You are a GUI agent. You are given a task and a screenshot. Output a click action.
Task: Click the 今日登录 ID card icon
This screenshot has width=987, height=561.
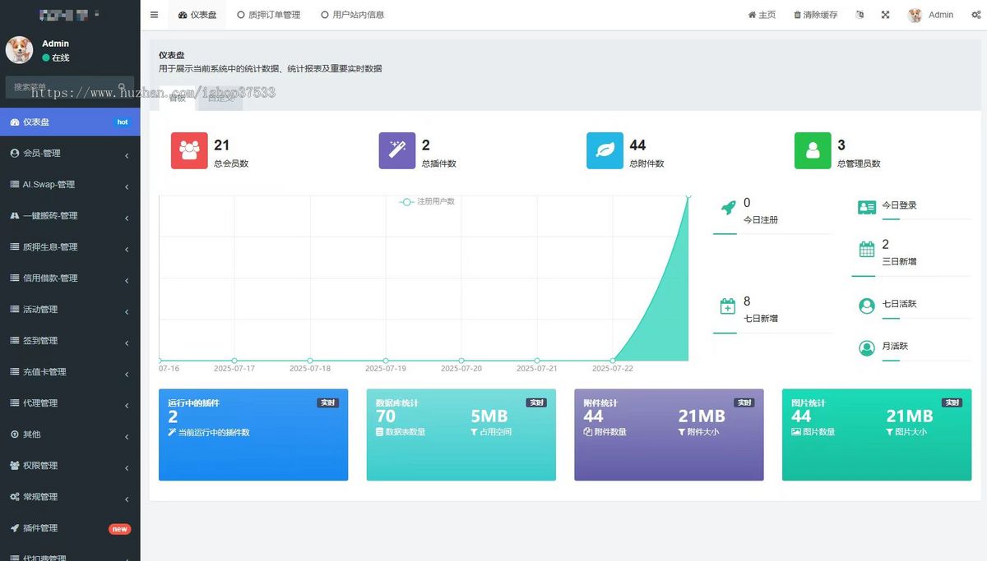(867, 207)
